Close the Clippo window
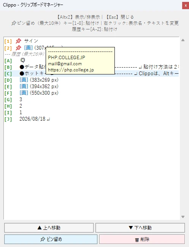This screenshot has width=189, height=247. [186, 6]
